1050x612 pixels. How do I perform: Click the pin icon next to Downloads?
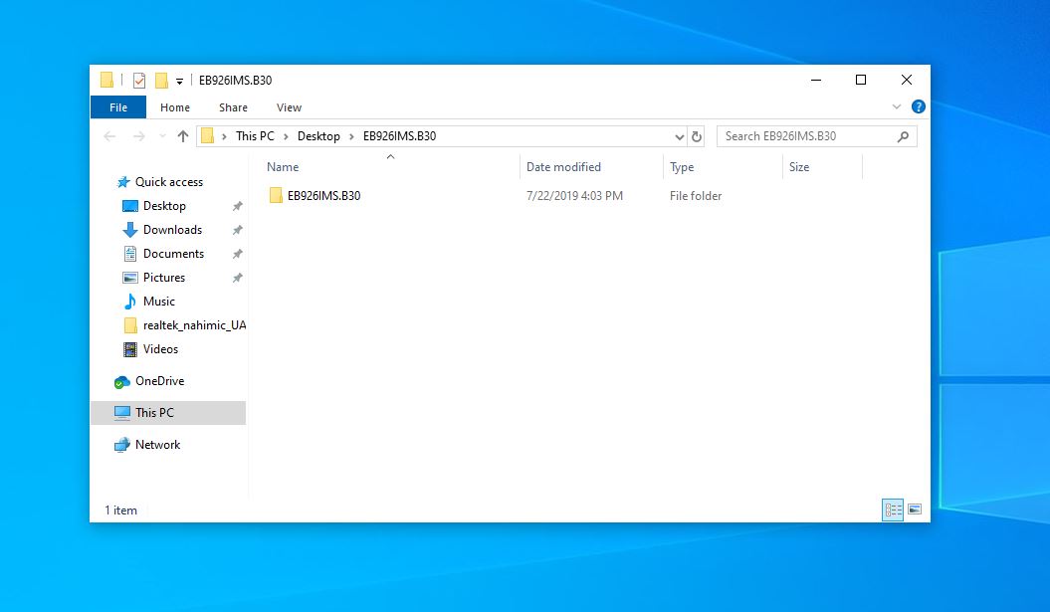[237, 230]
